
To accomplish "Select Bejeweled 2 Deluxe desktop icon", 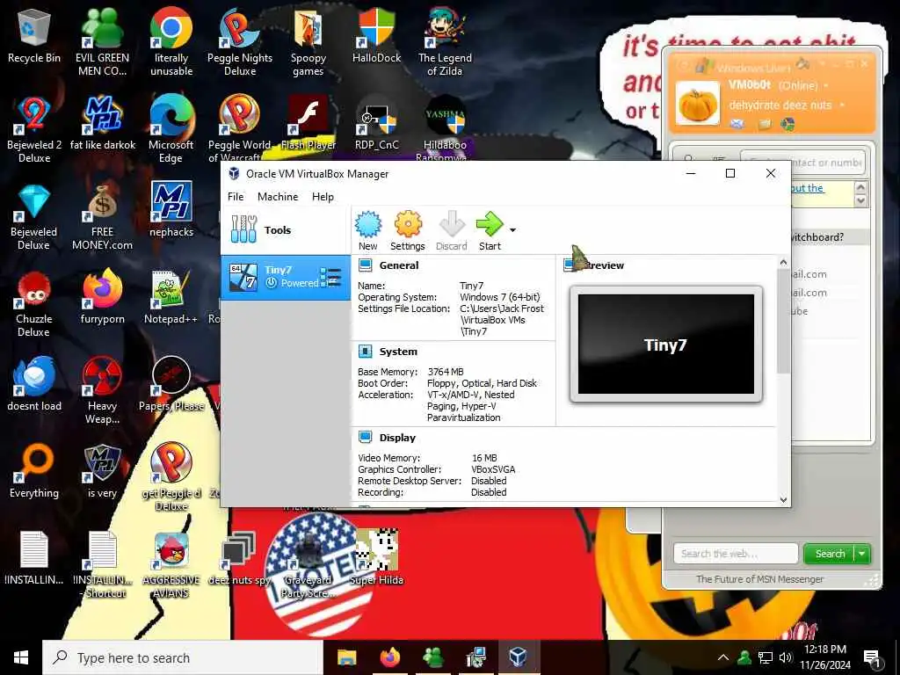I will 34,130.
